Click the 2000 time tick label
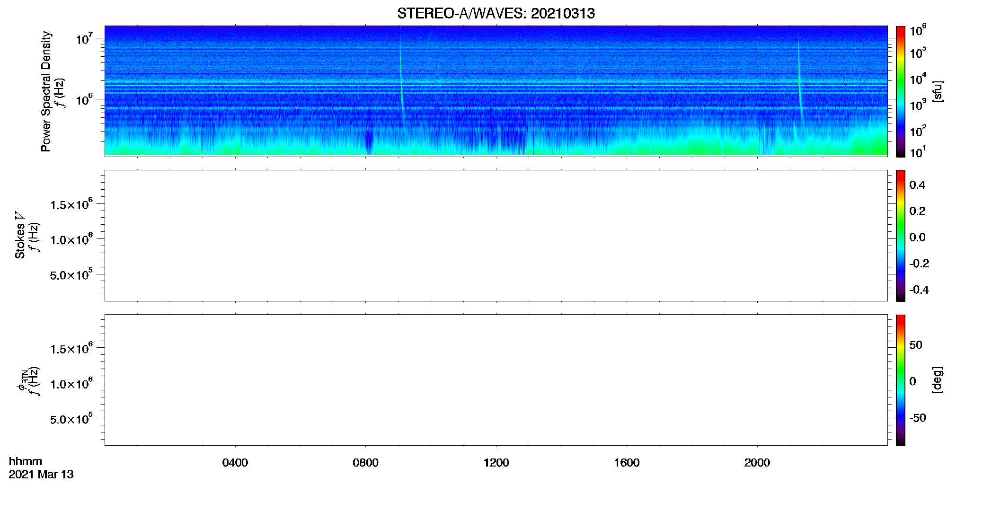Screen dimensions: 992x511 tap(757, 463)
